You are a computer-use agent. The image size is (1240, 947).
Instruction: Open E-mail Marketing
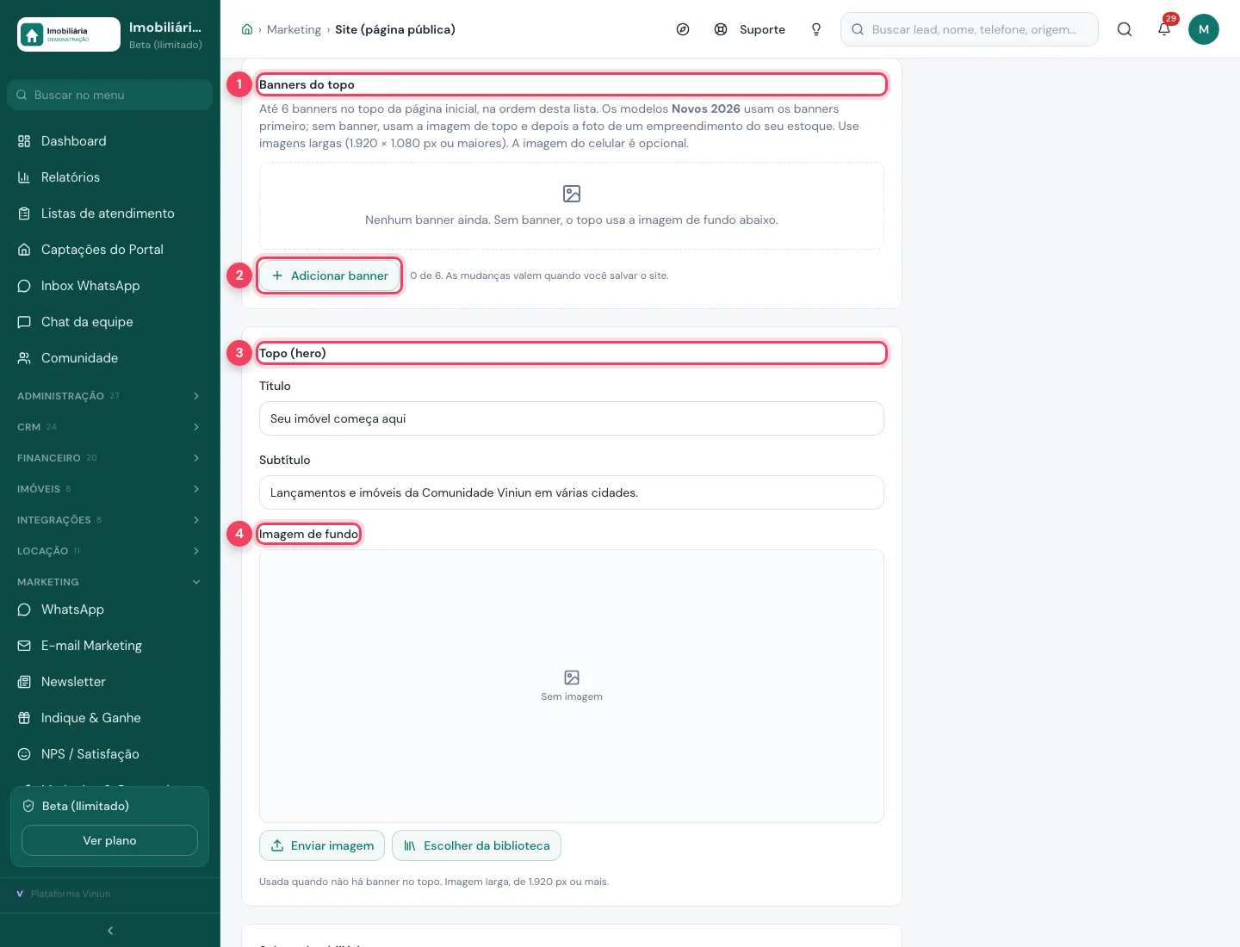[x=109, y=646]
